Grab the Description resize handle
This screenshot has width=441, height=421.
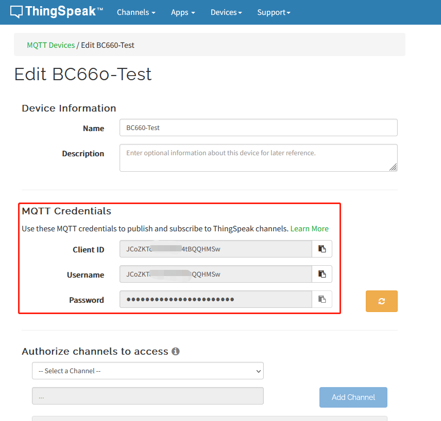pyautogui.click(x=393, y=167)
